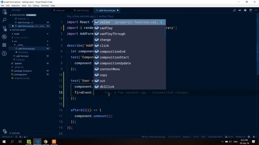Open the Search view in the activity bar
This screenshot has height=145, width=259.
click(4, 20)
